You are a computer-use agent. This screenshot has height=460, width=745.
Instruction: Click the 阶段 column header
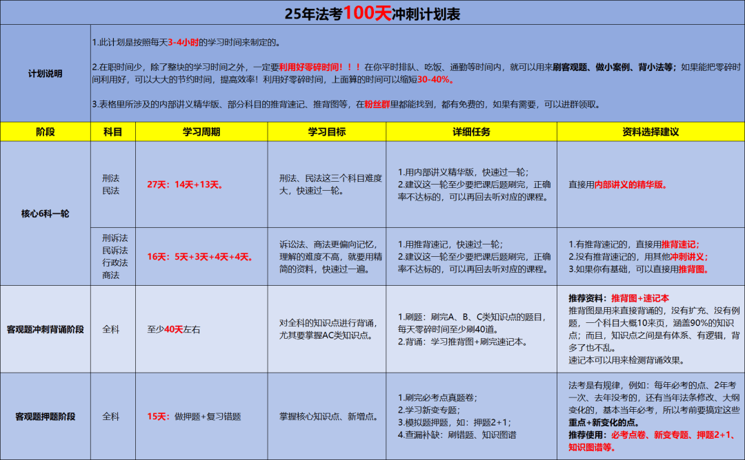click(45, 132)
